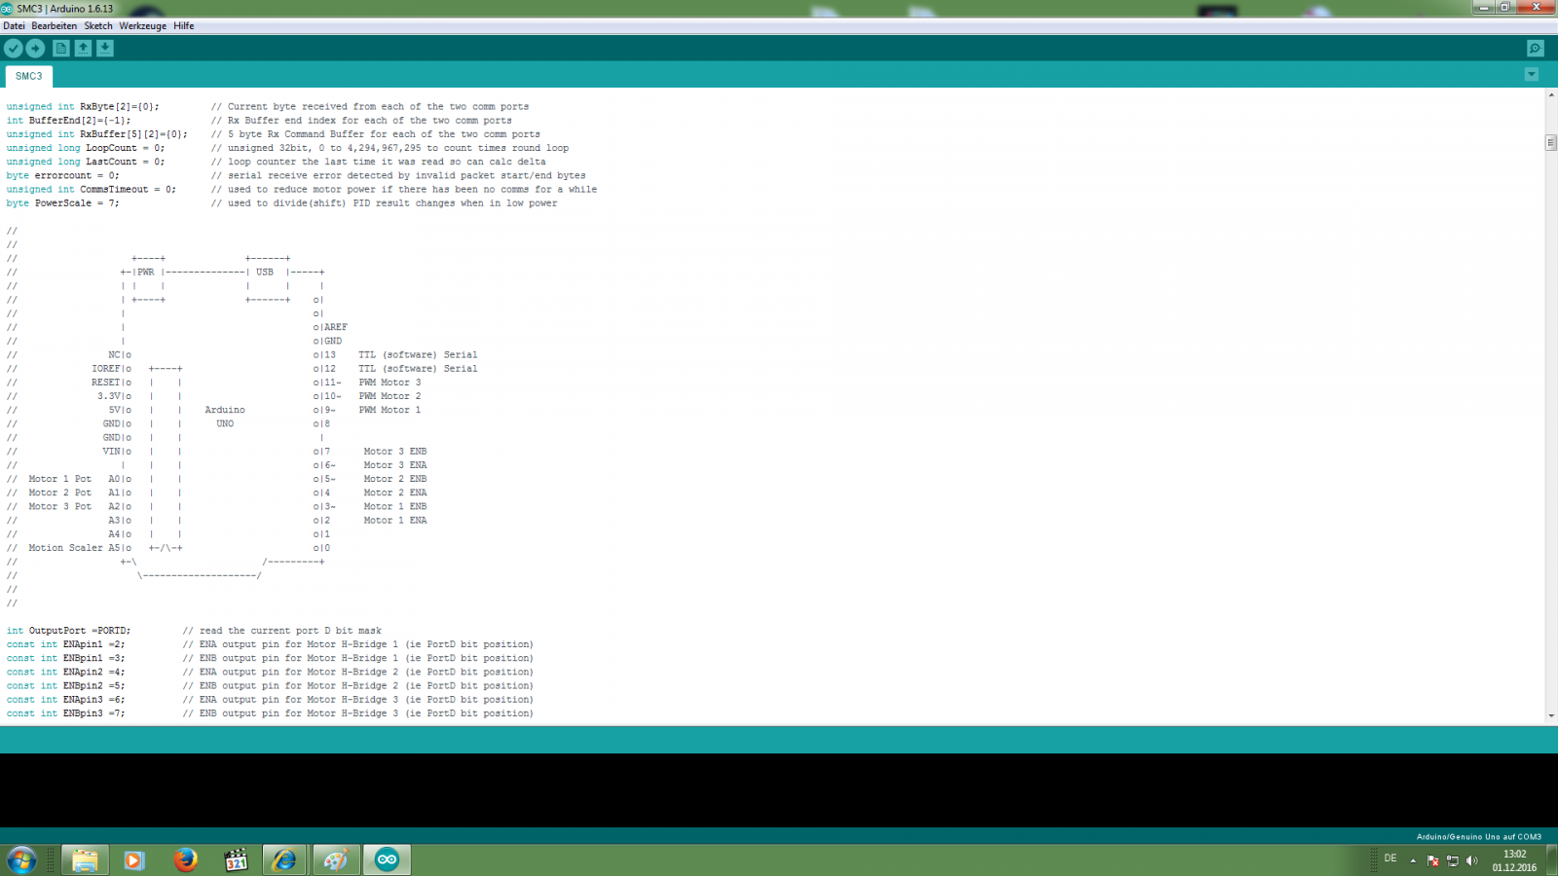Click the line 'byte PowerScale = 7;'
This screenshot has height=876, width=1558.
[x=62, y=203]
